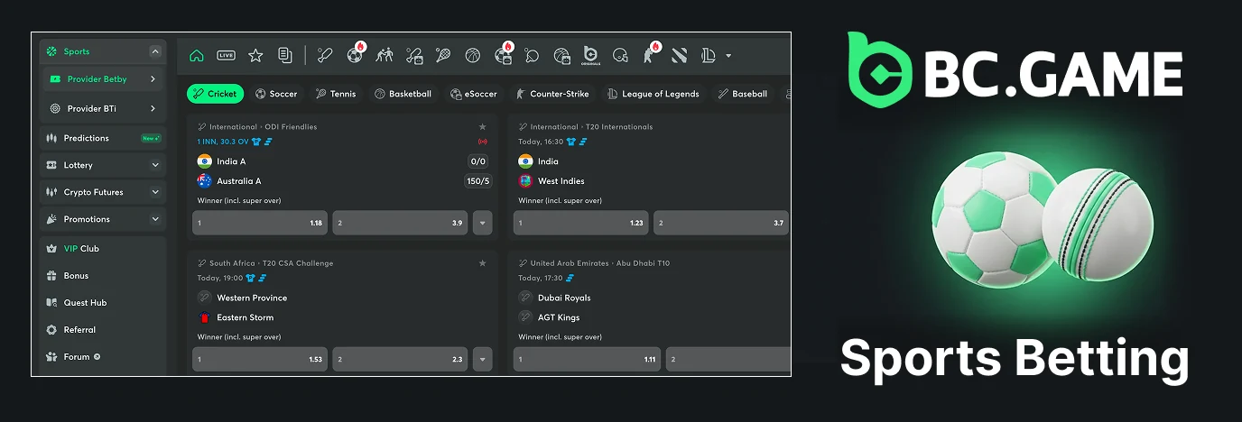Select the basketball icon in sports toolbar
This screenshot has width=1242, height=422.
coord(472,56)
